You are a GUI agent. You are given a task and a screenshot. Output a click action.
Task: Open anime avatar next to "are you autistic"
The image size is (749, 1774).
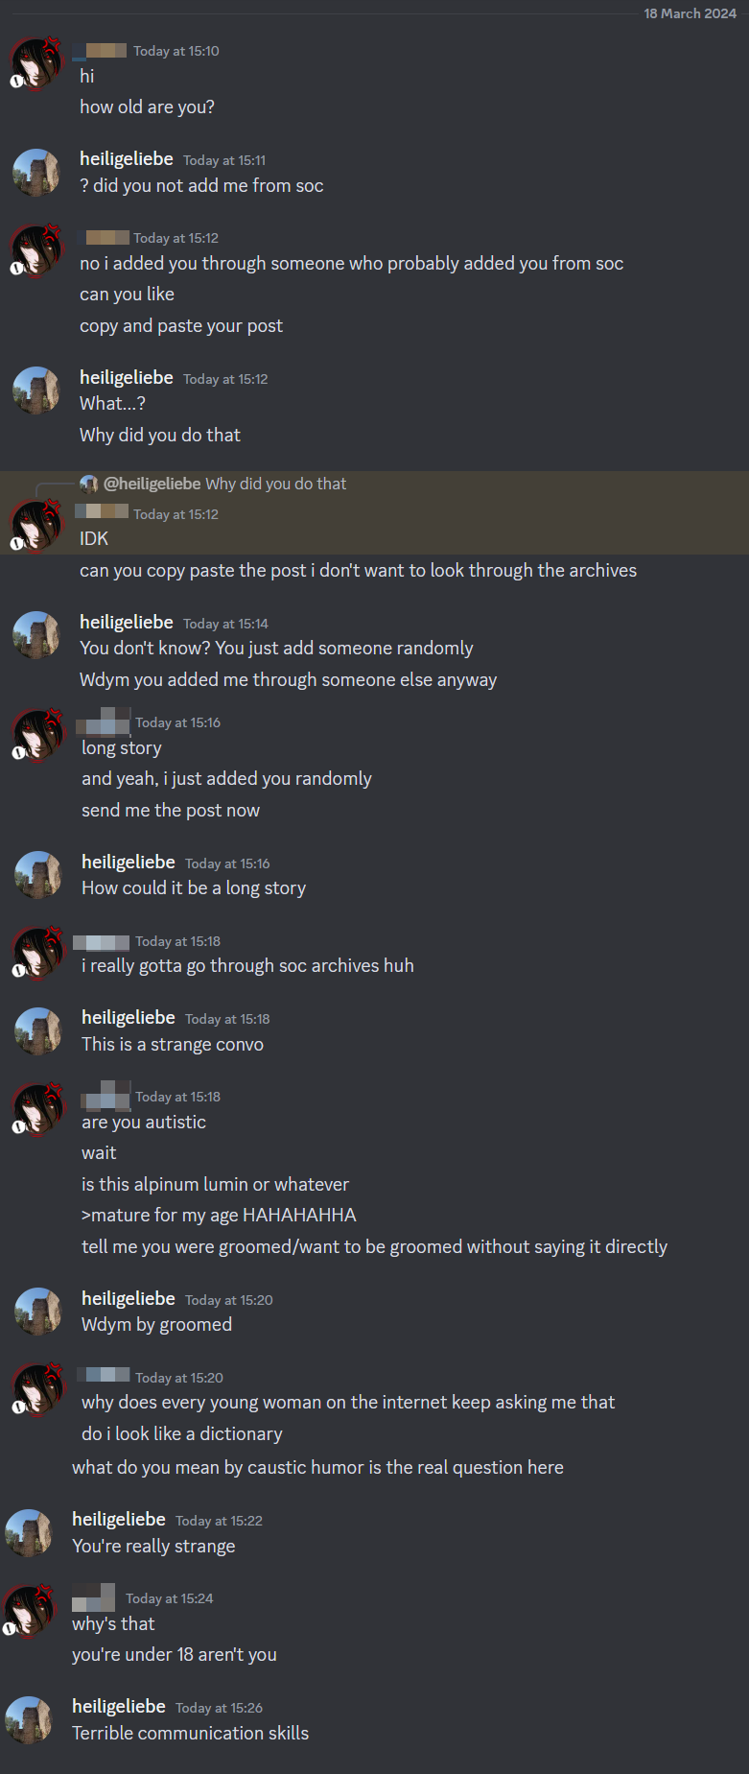pyautogui.click(x=38, y=1109)
